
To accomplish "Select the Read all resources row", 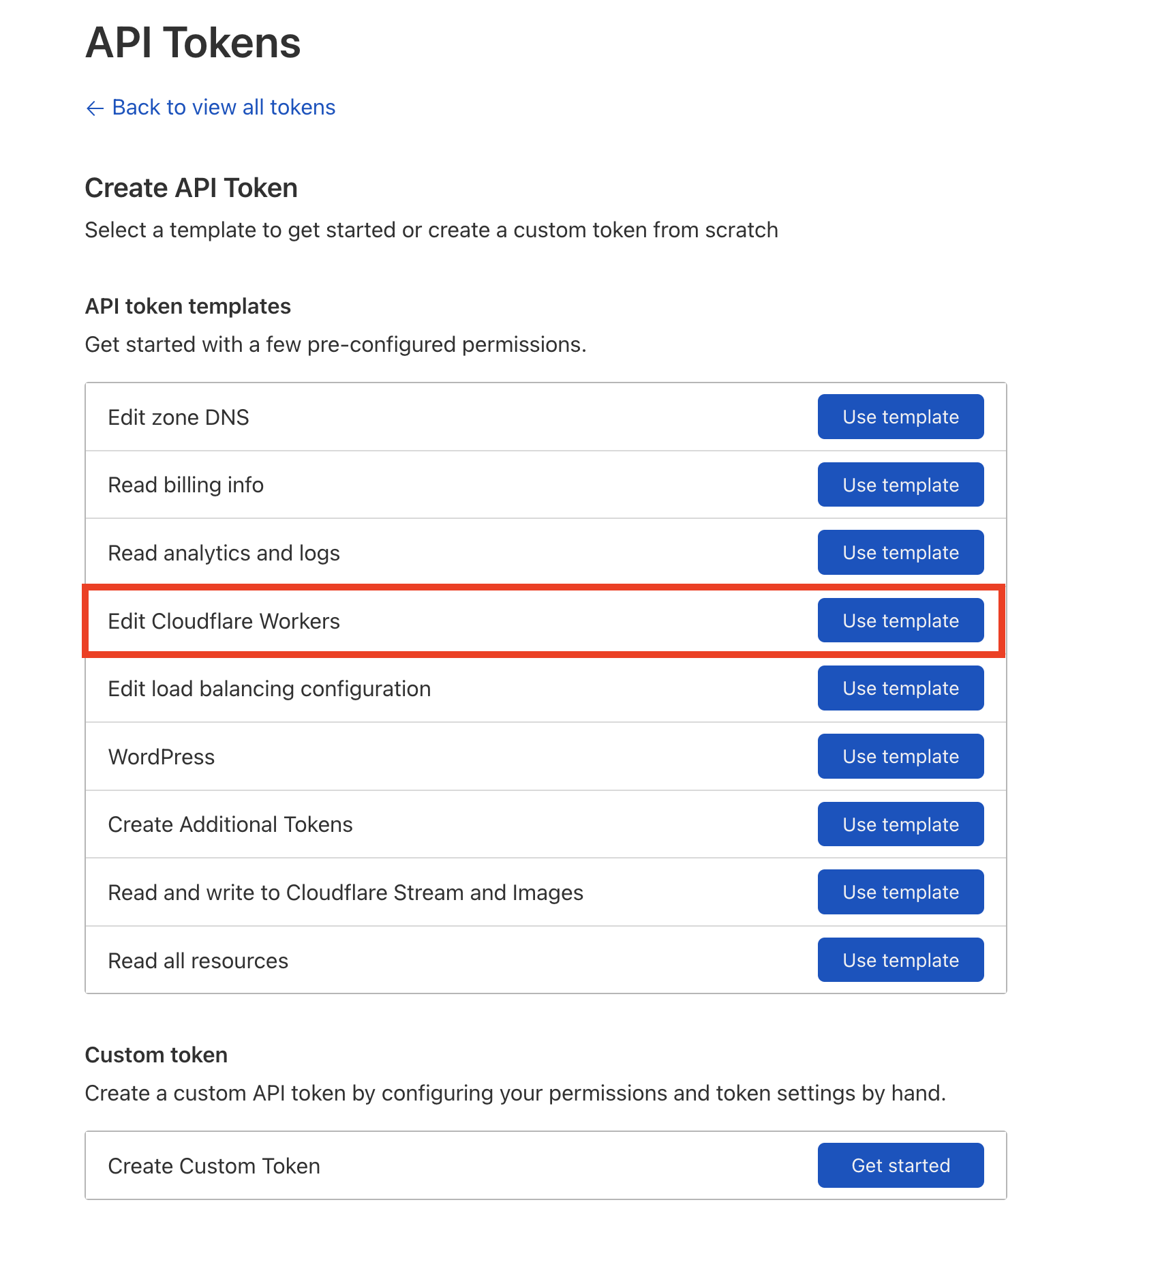I will (198, 959).
